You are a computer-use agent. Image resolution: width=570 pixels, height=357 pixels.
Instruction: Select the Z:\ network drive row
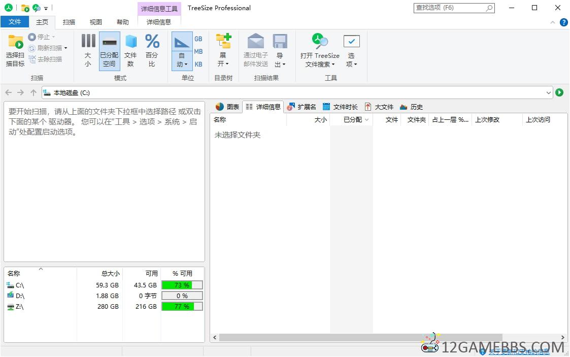click(105, 306)
